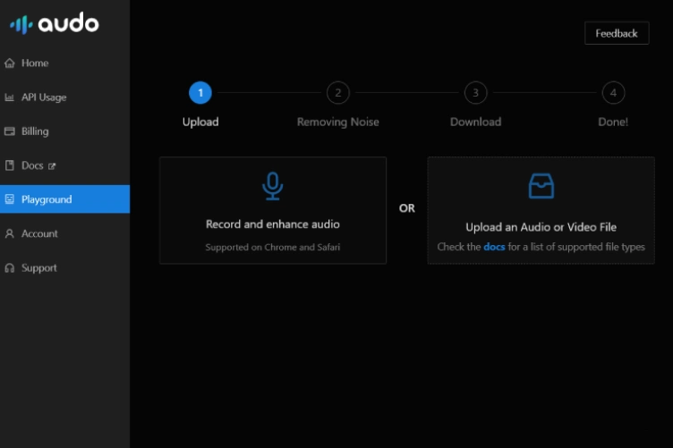
Task: Open Docs from the sidebar
Action: pyautogui.click(x=64, y=165)
